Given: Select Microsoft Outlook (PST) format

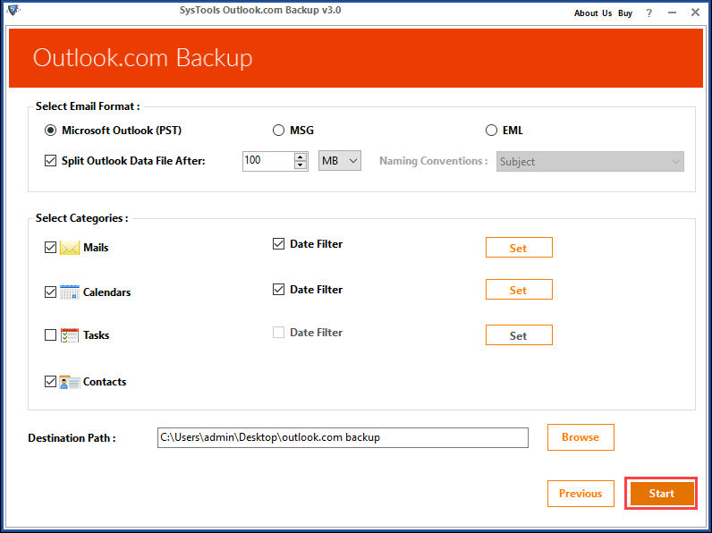Looking at the screenshot, I should [50, 131].
